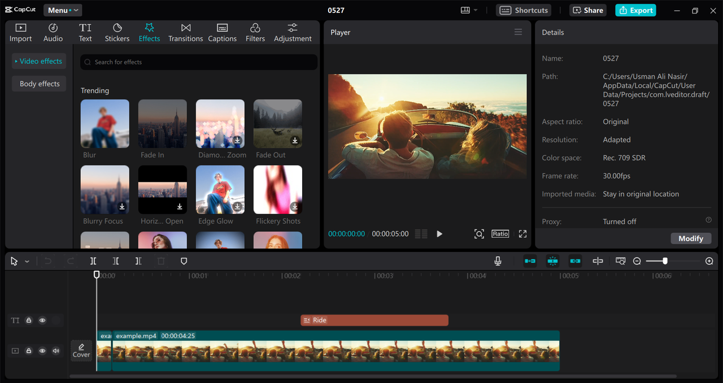Download the Blurry Focus effect
This screenshot has height=383, width=723.
(x=122, y=207)
